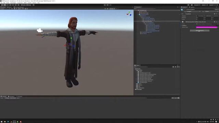Open the cloud services icon

192,5
